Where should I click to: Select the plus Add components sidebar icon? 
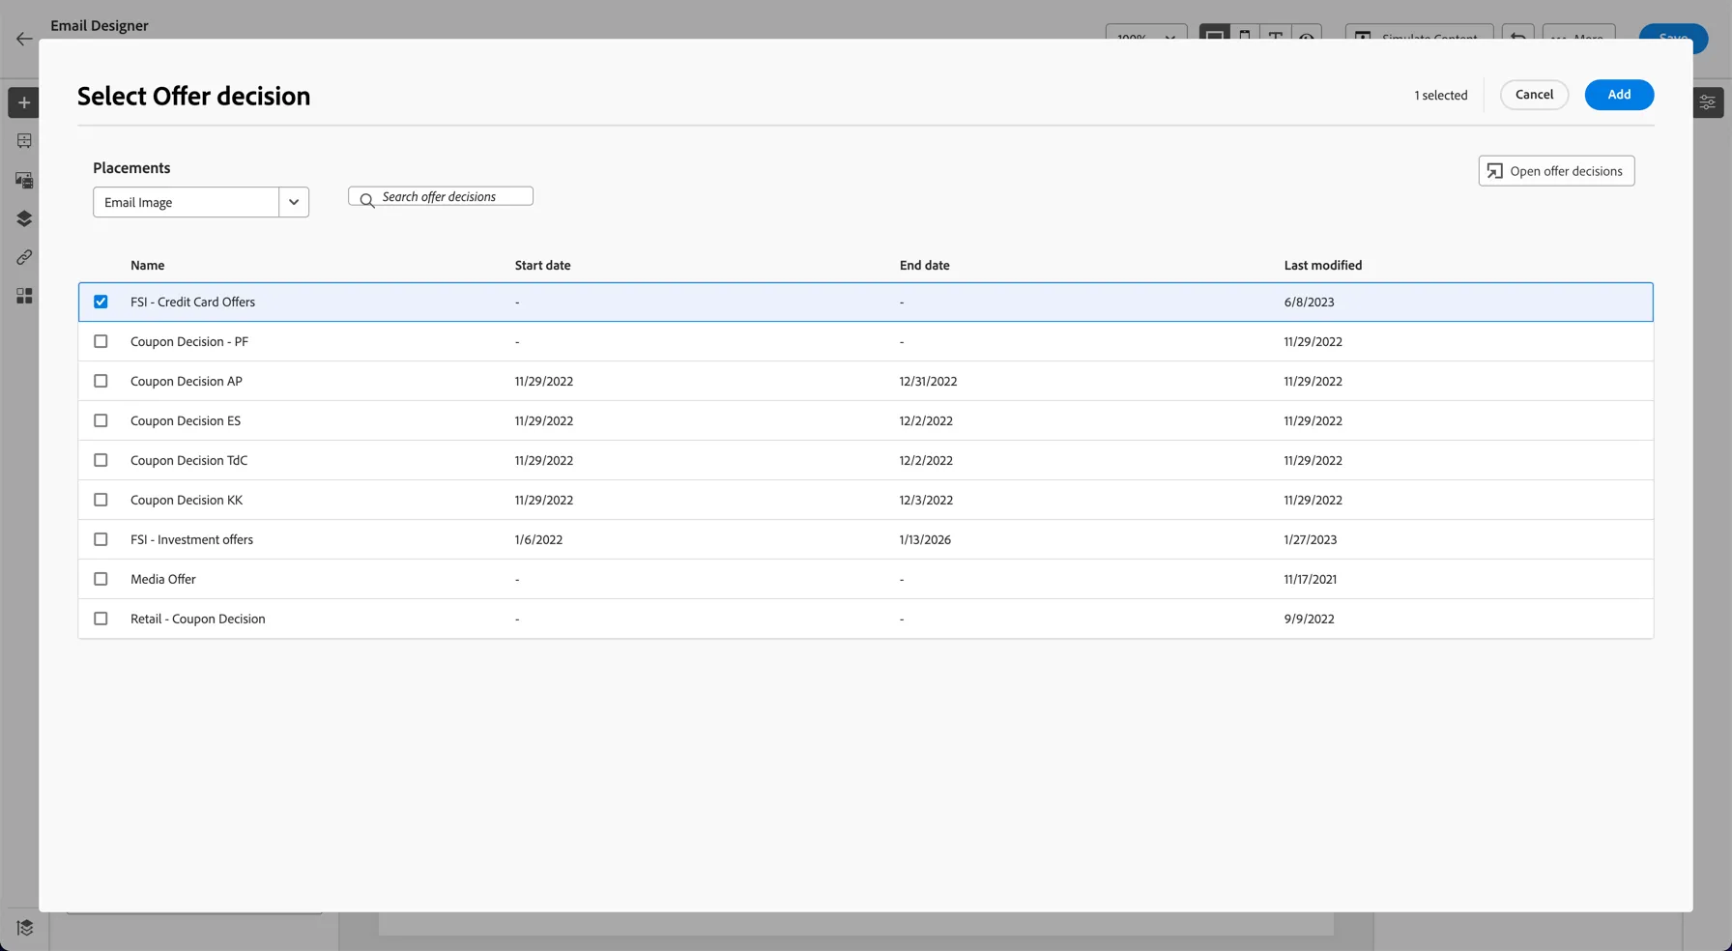[24, 102]
